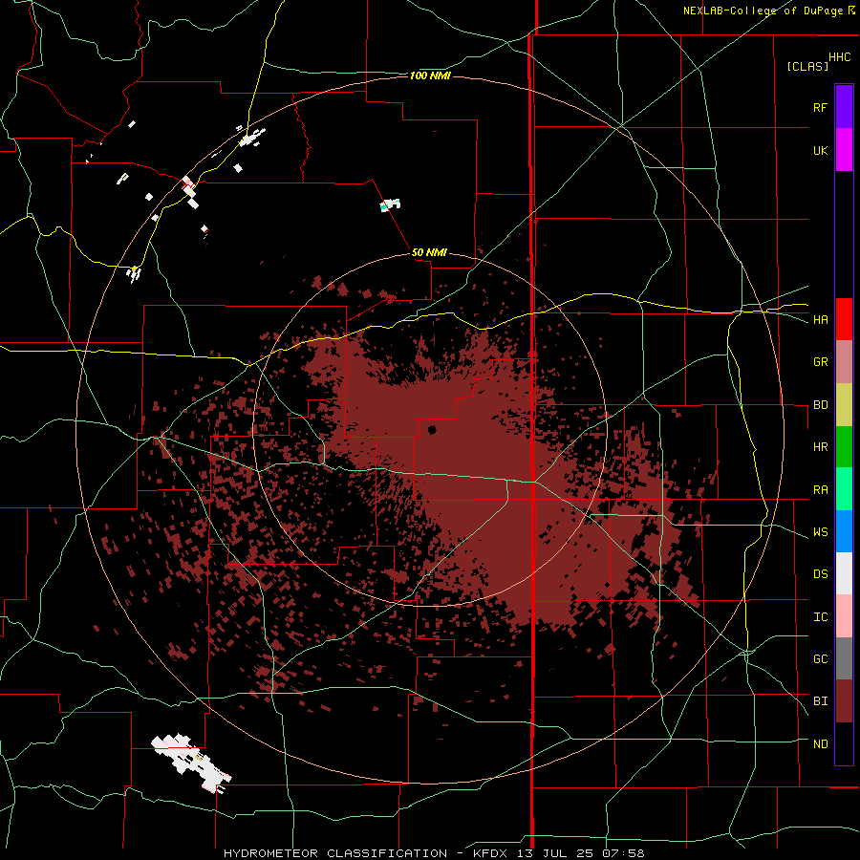Screen dimensions: 860x860
Task: Click the RA legend label
Action: [x=820, y=489]
